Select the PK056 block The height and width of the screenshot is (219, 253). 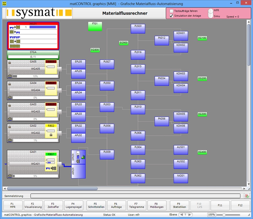[x=162, y=122]
